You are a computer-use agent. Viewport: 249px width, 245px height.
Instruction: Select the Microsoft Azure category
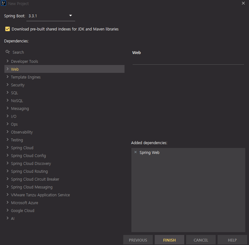tap(25, 203)
